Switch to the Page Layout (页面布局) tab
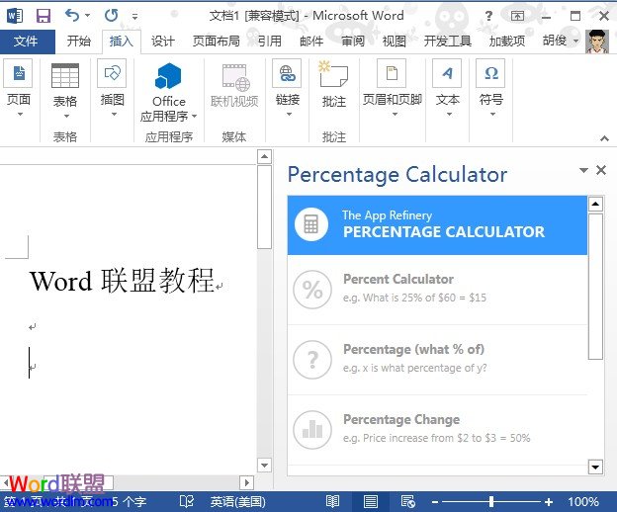 216,42
